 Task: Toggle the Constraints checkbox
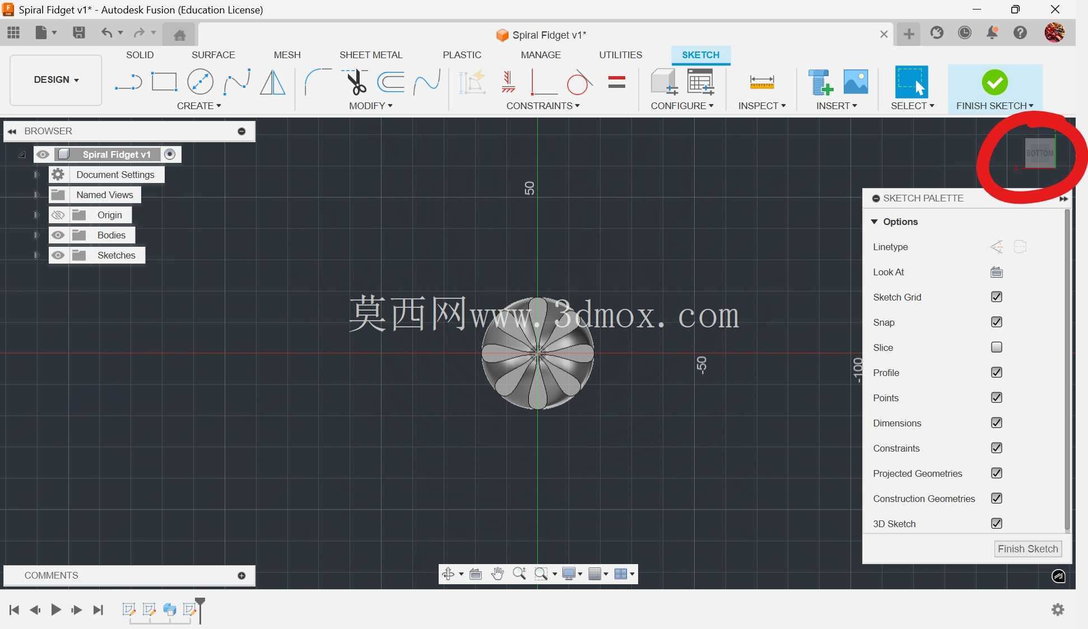point(996,448)
